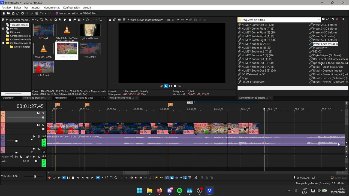
Task: Click timeline marker 4
Action: point(87,104)
